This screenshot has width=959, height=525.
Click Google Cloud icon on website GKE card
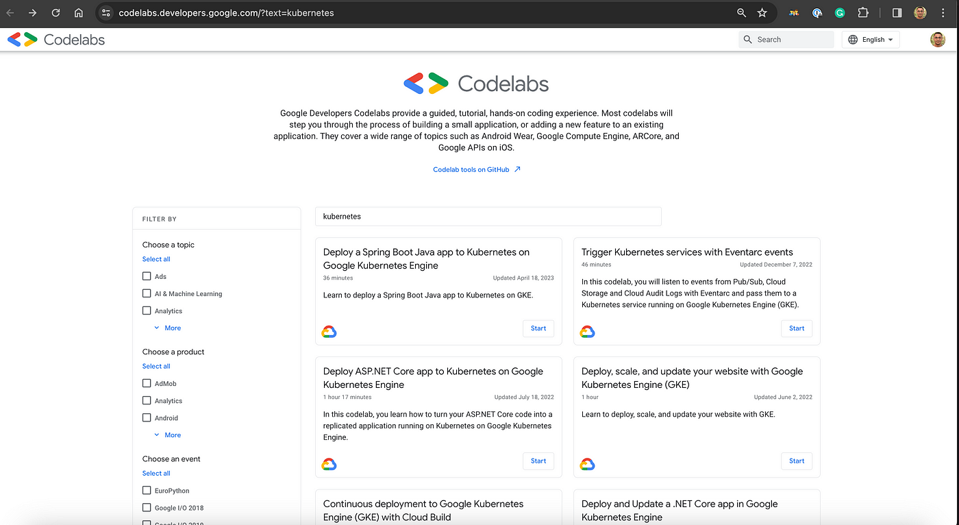coord(587,464)
